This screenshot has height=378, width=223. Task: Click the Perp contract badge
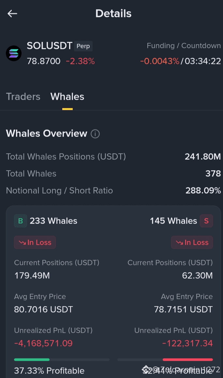pos(83,46)
